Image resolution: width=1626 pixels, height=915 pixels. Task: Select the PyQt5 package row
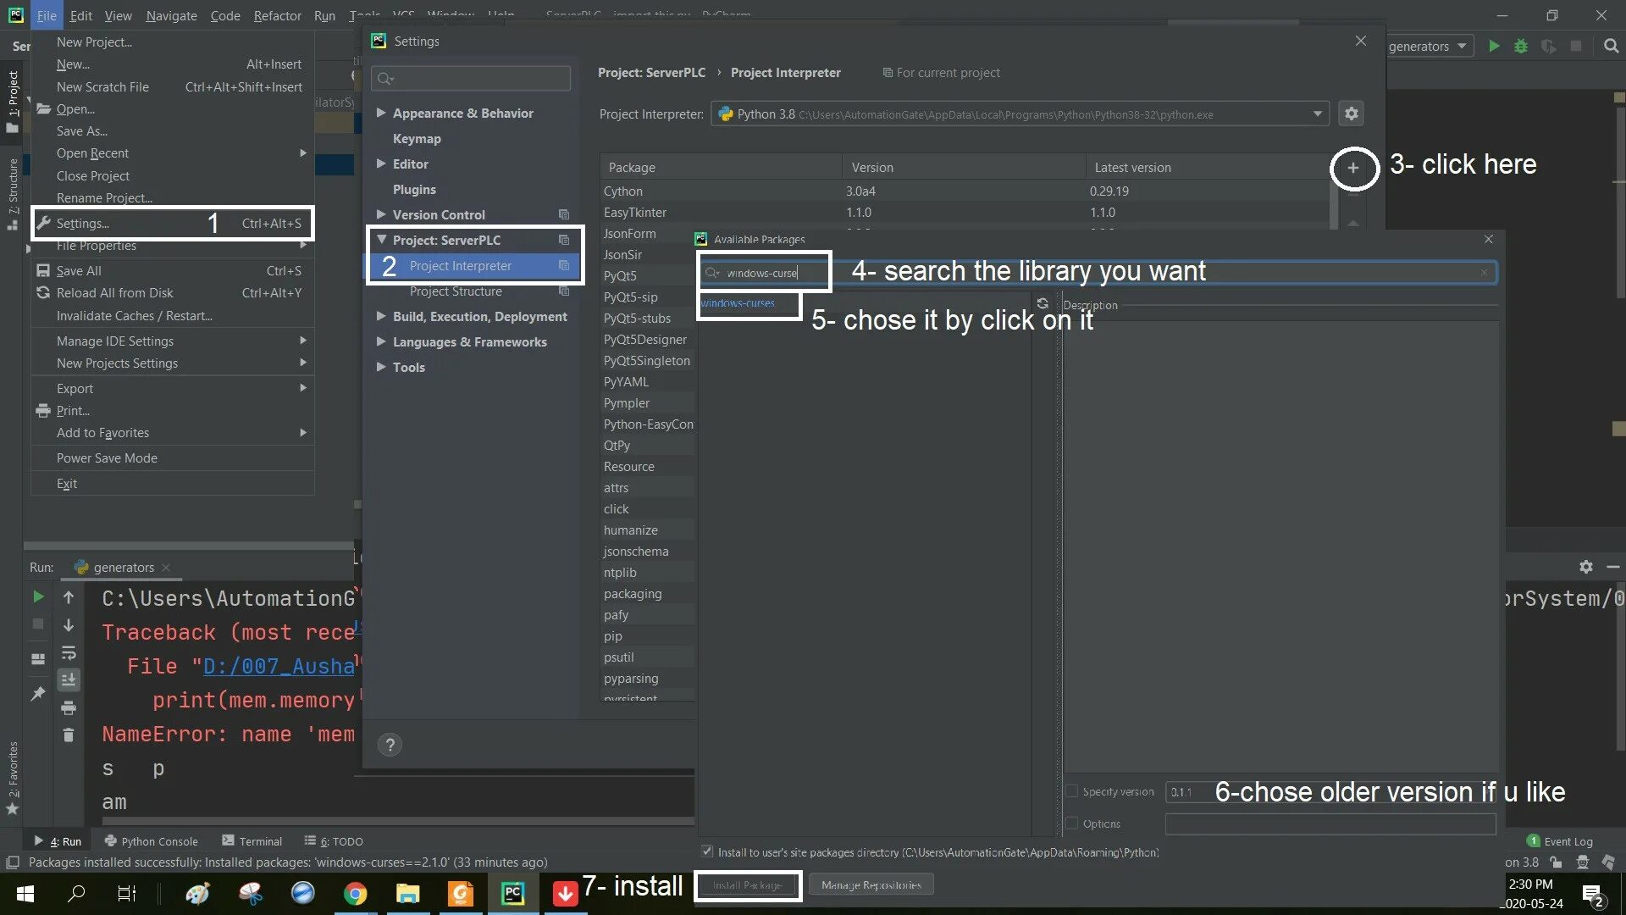[x=648, y=276]
